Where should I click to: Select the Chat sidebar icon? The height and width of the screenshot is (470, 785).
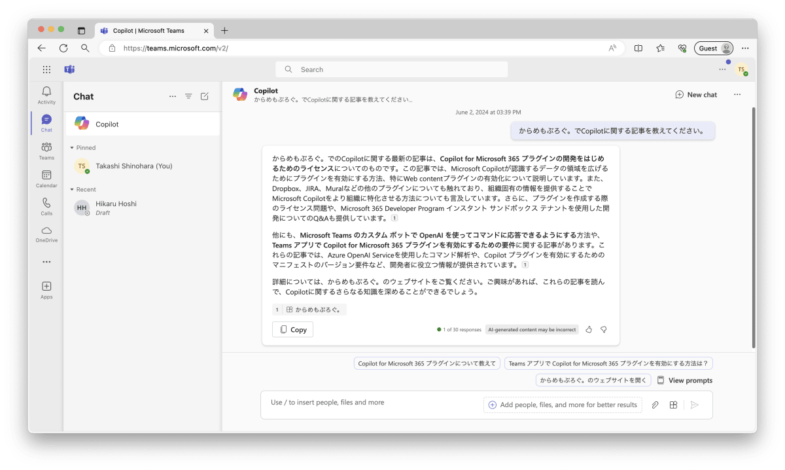(46, 123)
